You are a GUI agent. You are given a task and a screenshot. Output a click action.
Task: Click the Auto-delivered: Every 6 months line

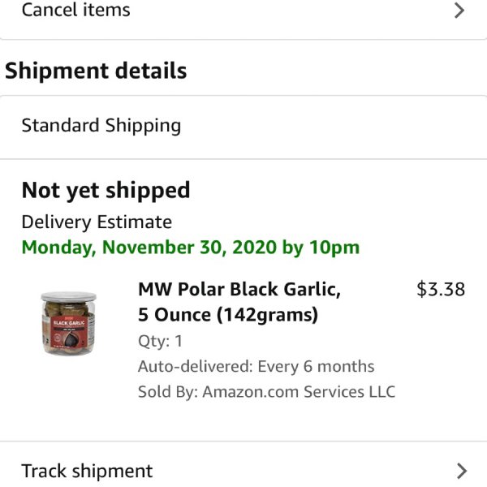pos(256,366)
